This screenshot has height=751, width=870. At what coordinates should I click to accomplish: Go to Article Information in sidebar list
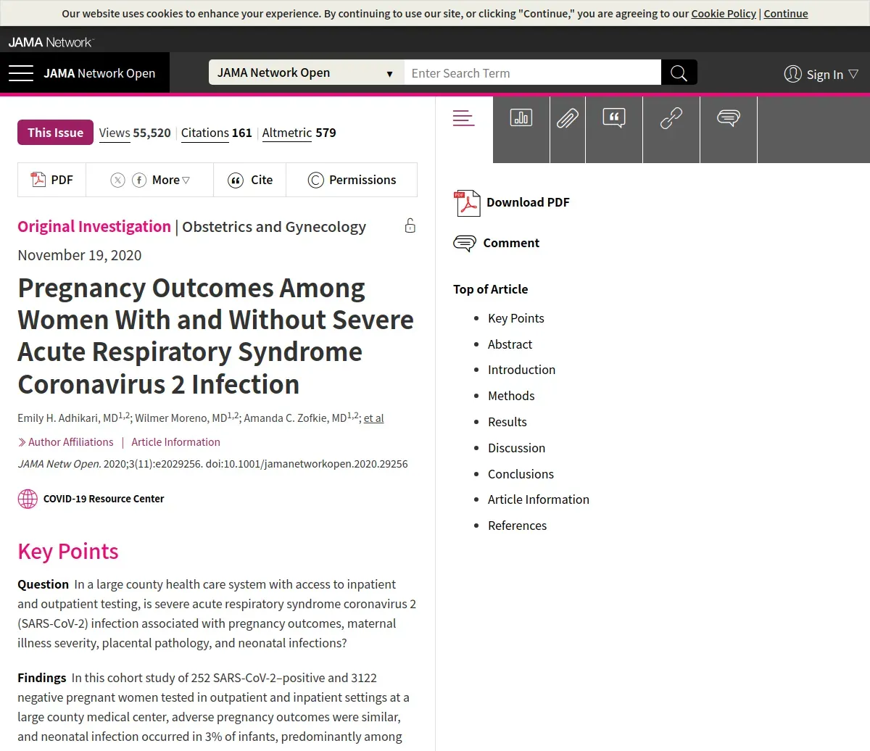click(x=539, y=499)
